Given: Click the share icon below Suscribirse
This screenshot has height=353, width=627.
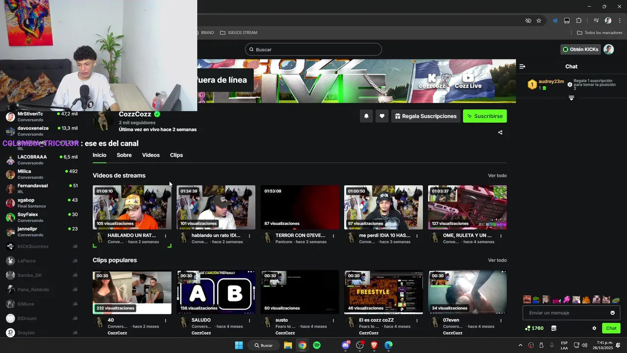Looking at the screenshot, I should pos(500,132).
